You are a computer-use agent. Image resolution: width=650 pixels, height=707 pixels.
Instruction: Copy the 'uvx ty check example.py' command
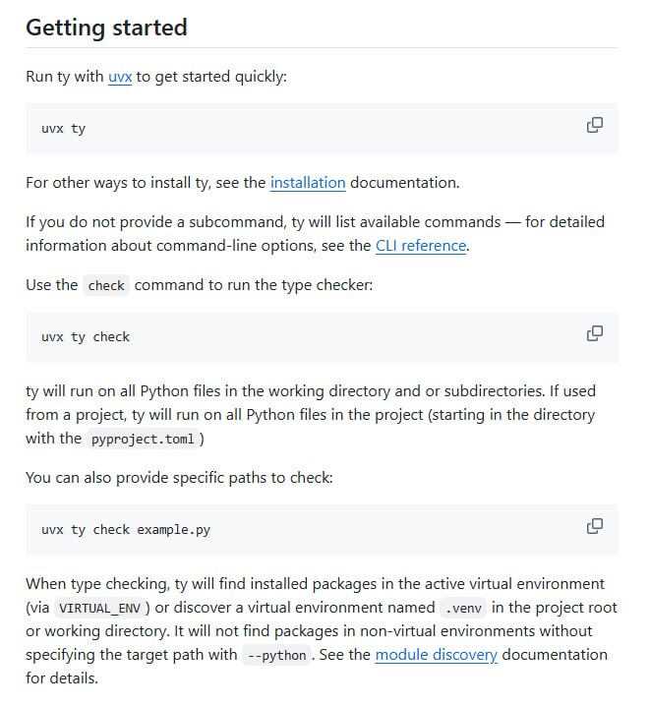595,526
